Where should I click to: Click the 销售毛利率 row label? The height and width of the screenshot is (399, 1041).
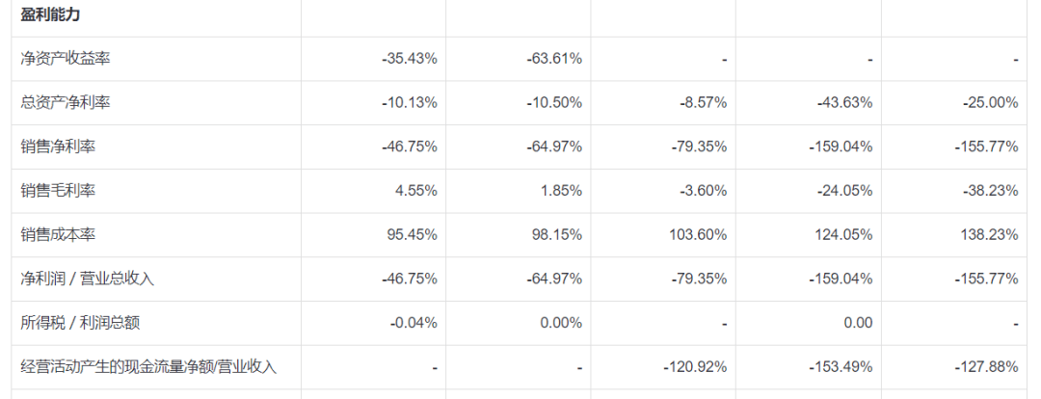(x=58, y=191)
